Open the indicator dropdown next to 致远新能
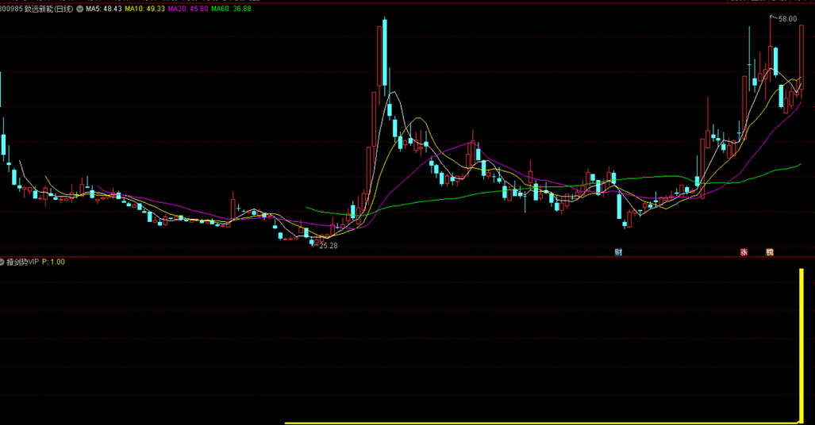This screenshot has width=815, height=425. tap(79, 9)
